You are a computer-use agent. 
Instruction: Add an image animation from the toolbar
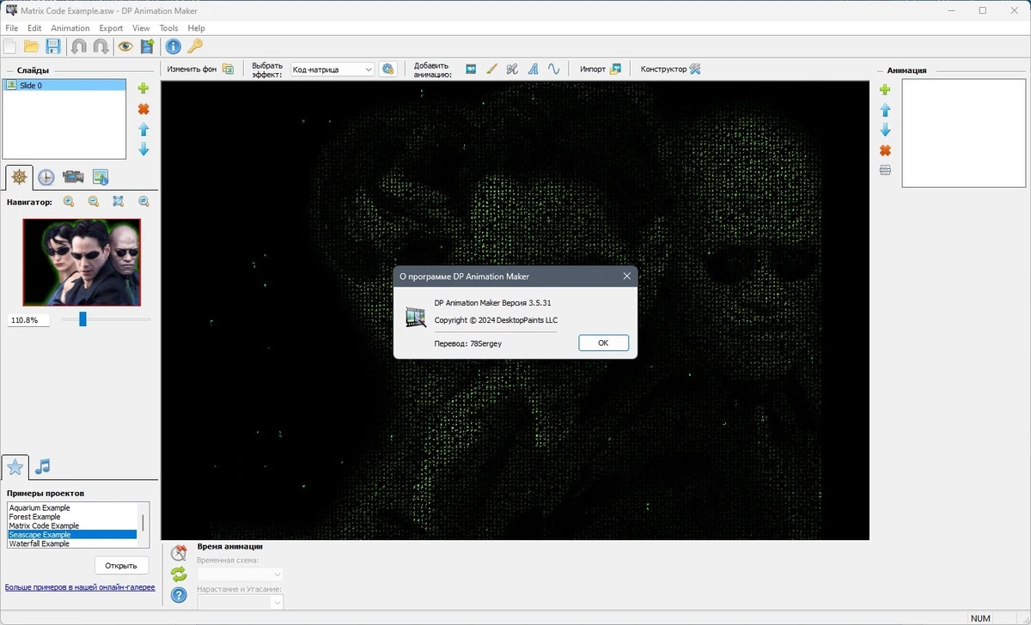click(471, 69)
